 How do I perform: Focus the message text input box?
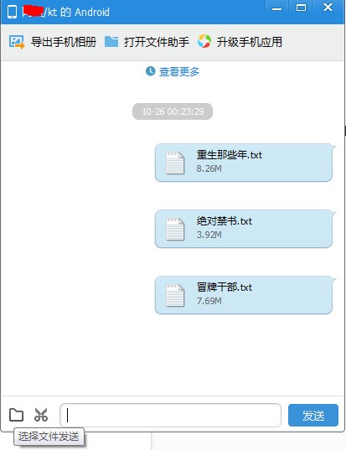click(170, 415)
